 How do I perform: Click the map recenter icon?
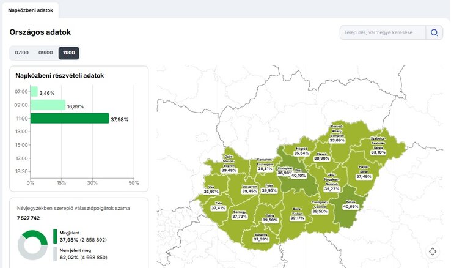(x=433, y=251)
